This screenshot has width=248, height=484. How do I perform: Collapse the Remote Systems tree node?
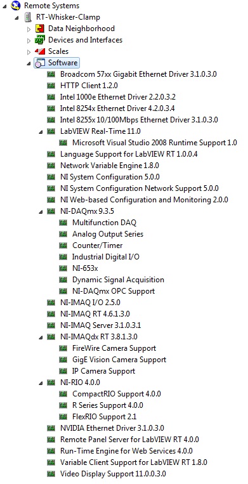(4, 6)
